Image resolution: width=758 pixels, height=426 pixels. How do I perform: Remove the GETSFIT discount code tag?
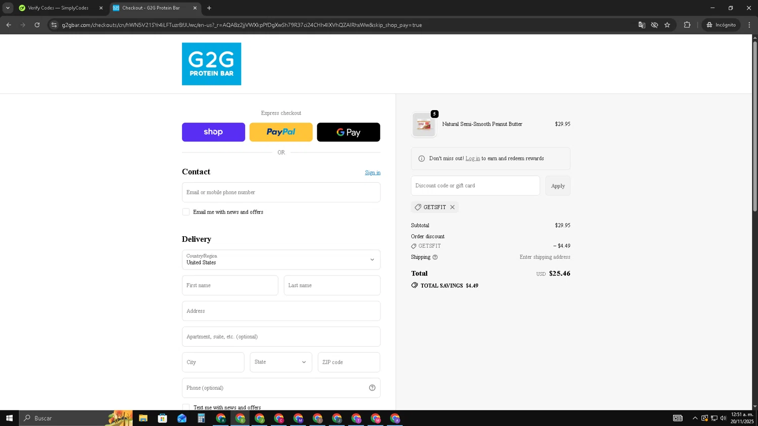point(452,207)
